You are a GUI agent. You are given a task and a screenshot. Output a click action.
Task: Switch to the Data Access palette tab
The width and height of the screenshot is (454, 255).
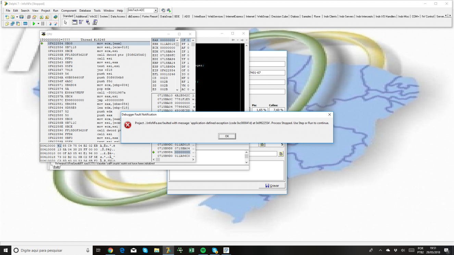(118, 16)
